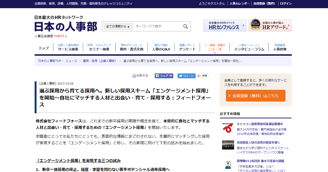Open 人事のQ&A navigation tab
The height and width of the screenshot is (172, 328).
[161, 47]
